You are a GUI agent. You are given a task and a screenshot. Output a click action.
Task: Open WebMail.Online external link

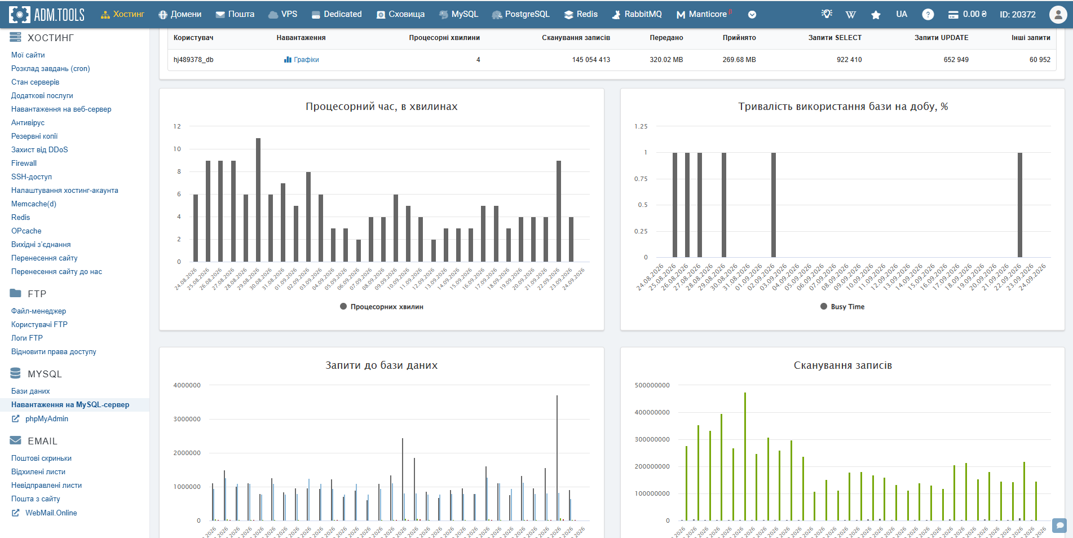(45, 513)
